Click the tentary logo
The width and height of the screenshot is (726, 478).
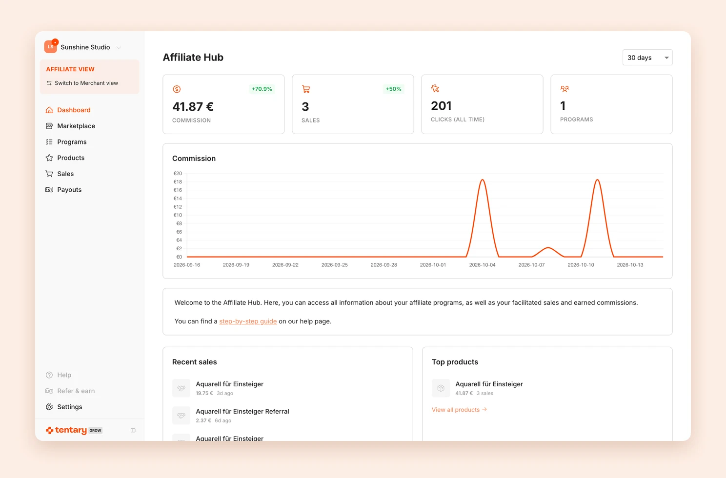[x=66, y=430]
